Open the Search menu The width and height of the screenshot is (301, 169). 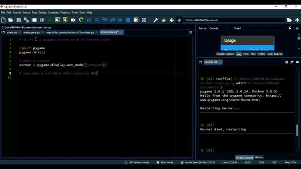click(x=17, y=13)
